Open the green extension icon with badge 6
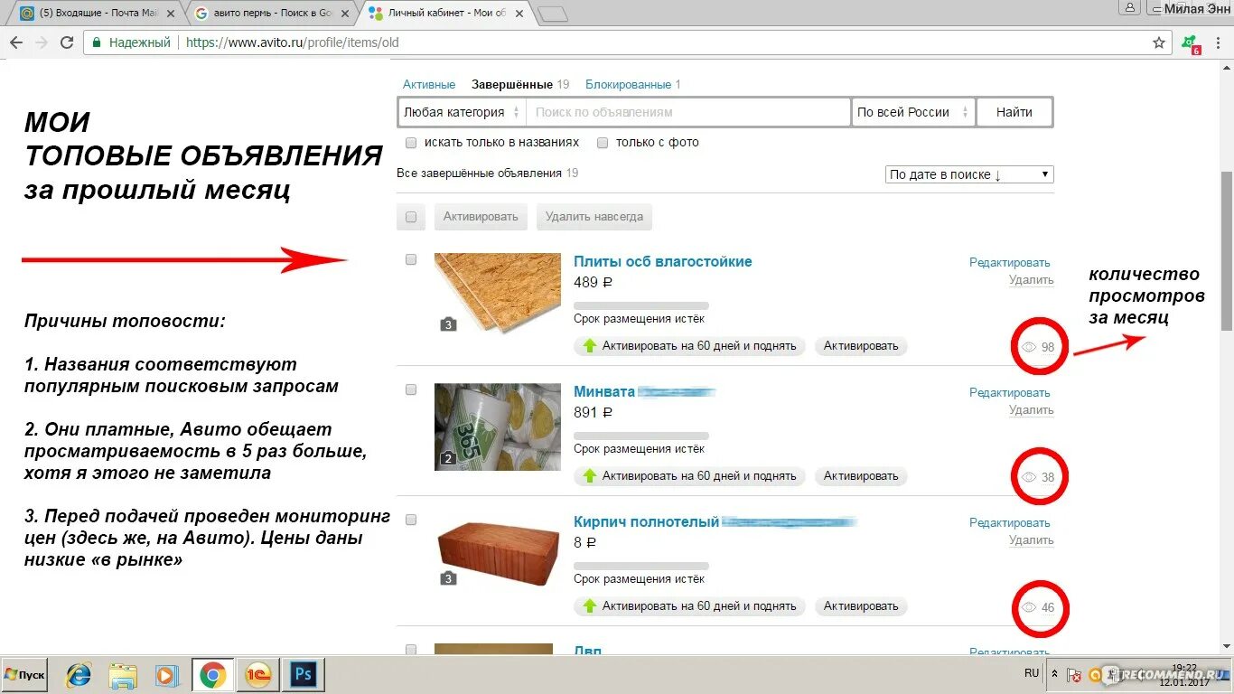 (x=1190, y=43)
